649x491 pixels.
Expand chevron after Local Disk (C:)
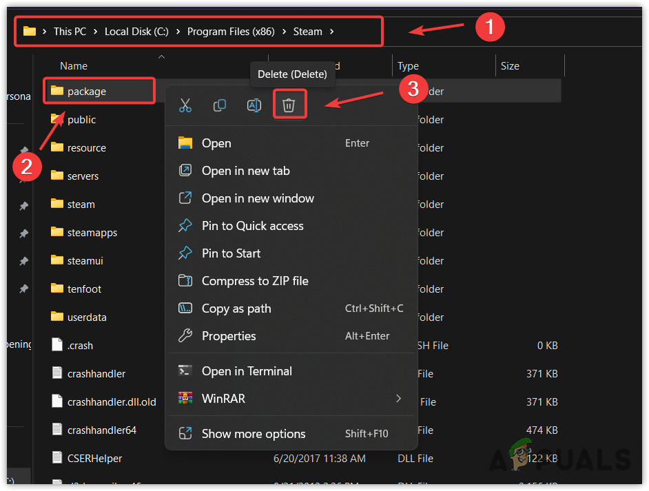pos(178,32)
